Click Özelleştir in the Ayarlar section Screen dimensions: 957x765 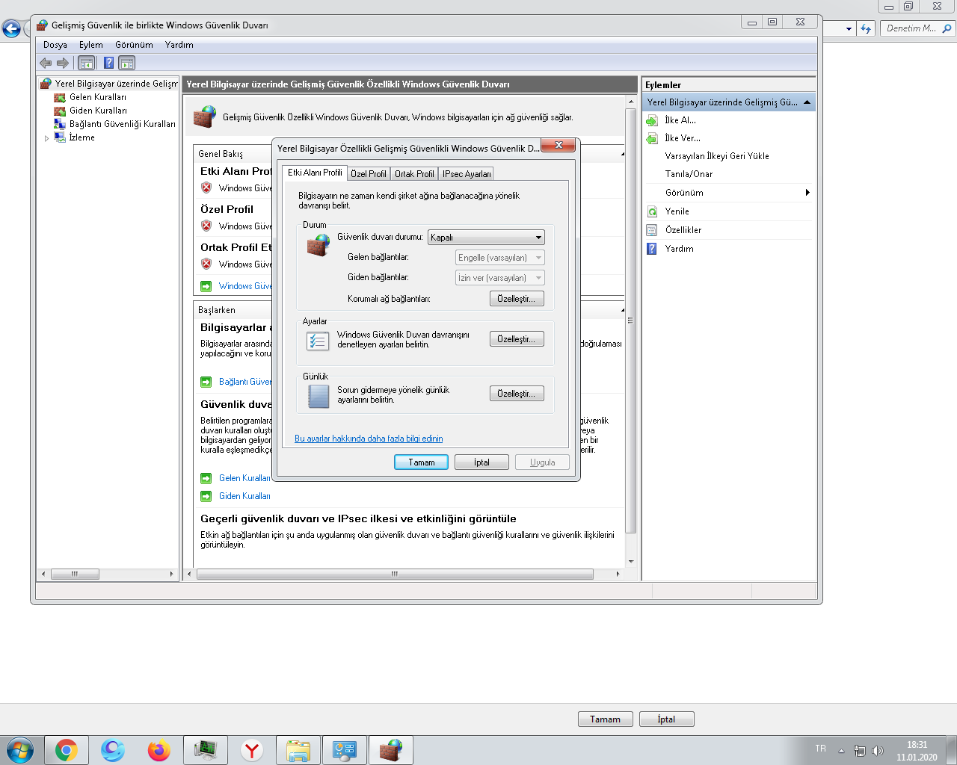[517, 339]
